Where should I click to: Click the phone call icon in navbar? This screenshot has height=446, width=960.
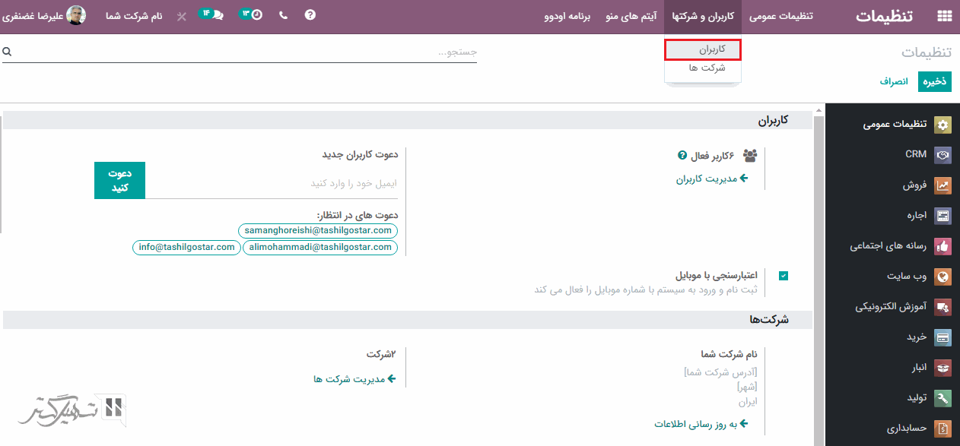point(283,15)
